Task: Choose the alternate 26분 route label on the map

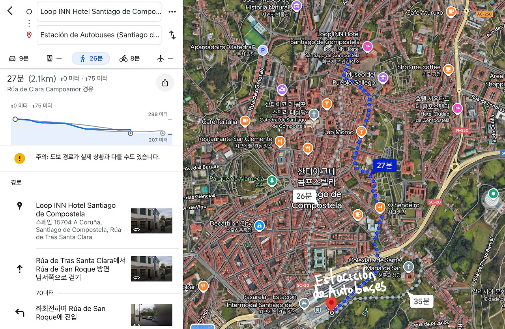Action: point(304,196)
